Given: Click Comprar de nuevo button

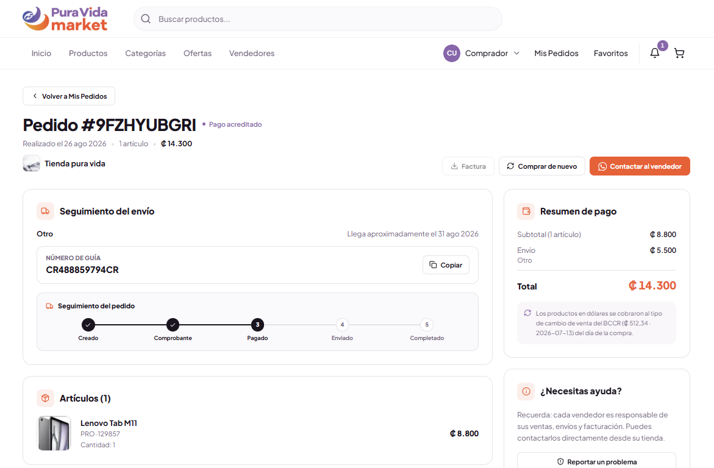Looking at the screenshot, I should (x=542, y=166).
